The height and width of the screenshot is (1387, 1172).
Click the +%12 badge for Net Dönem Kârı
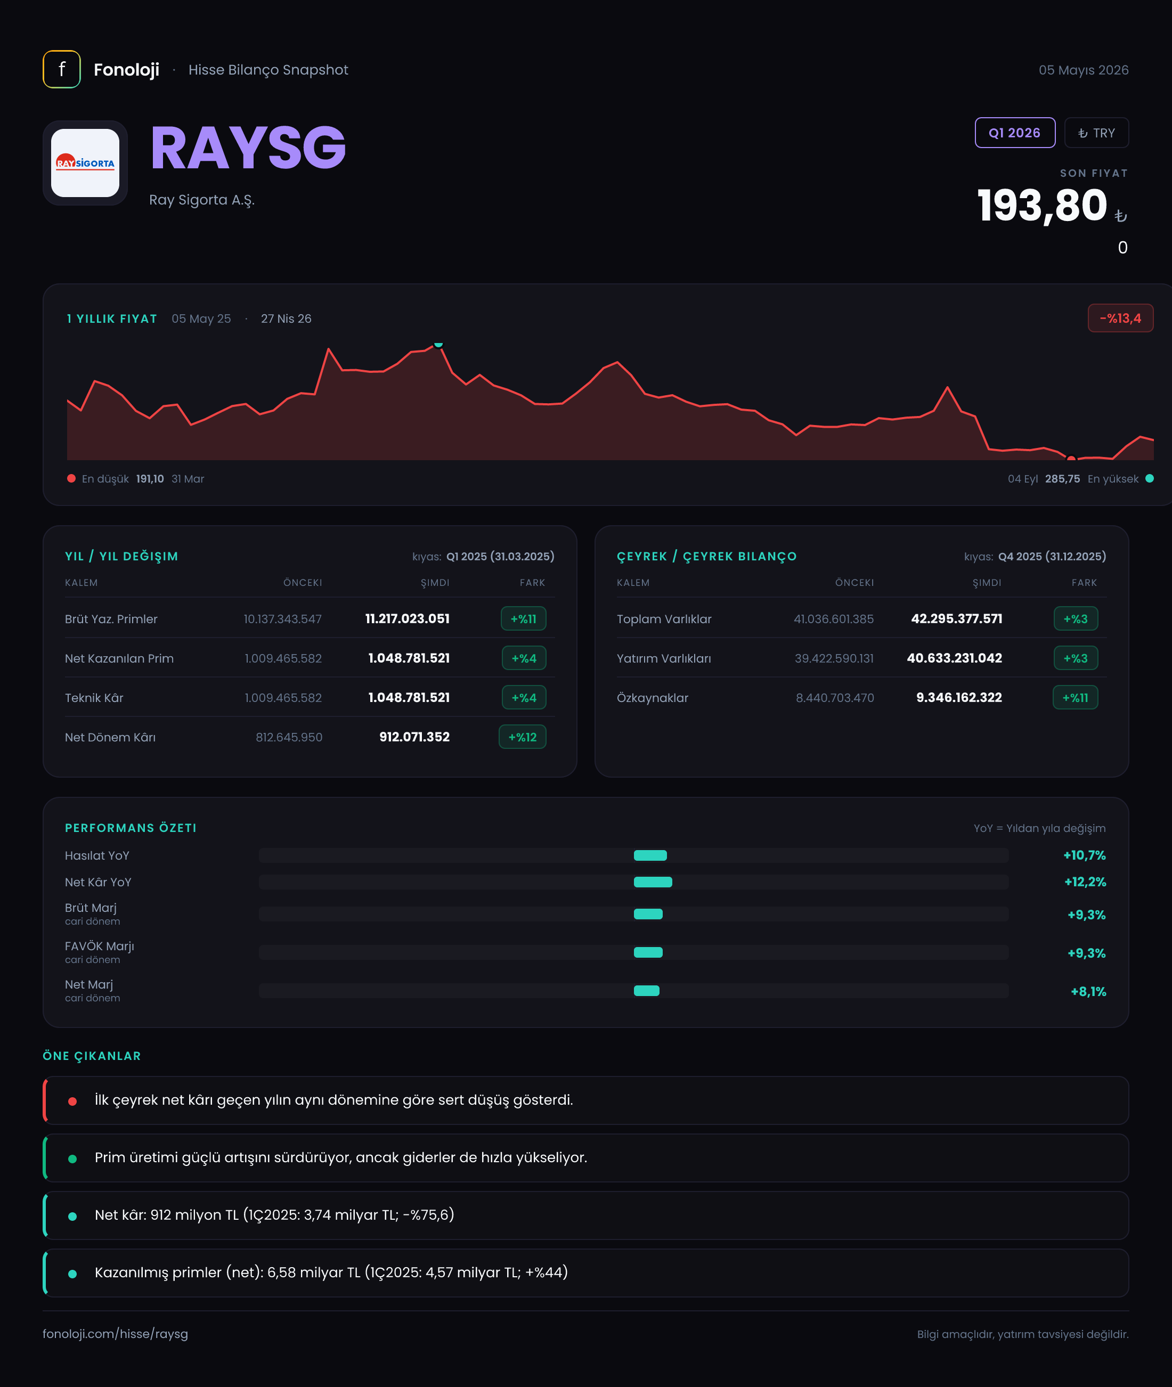point(522,737)
